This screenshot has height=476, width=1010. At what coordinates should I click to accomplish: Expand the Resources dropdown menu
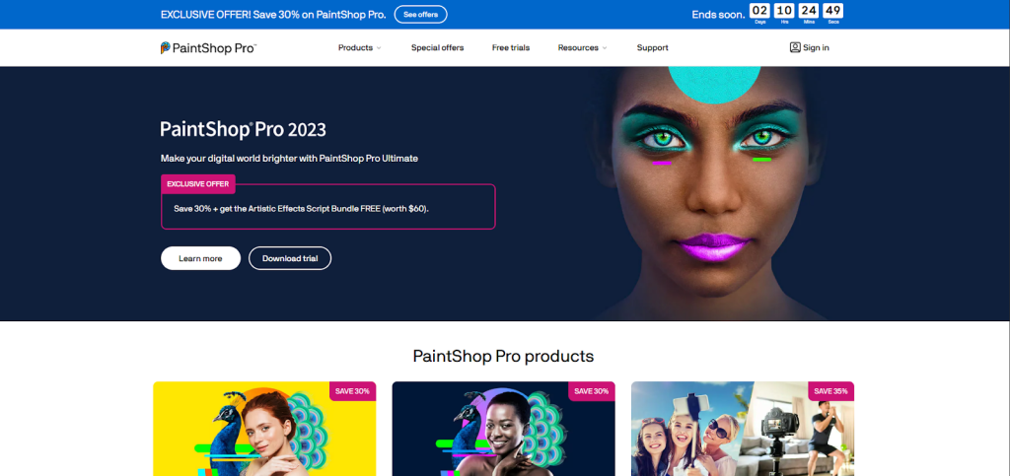(x=582, y=47)
